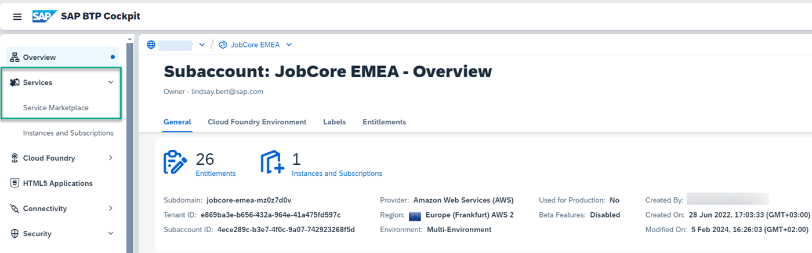Open the hamburger navigation menu

17,17
